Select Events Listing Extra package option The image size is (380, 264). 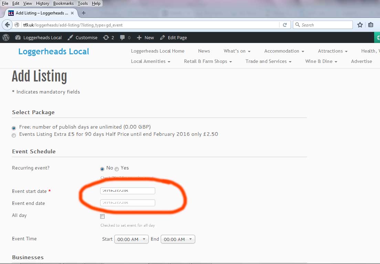pos(14,135)
